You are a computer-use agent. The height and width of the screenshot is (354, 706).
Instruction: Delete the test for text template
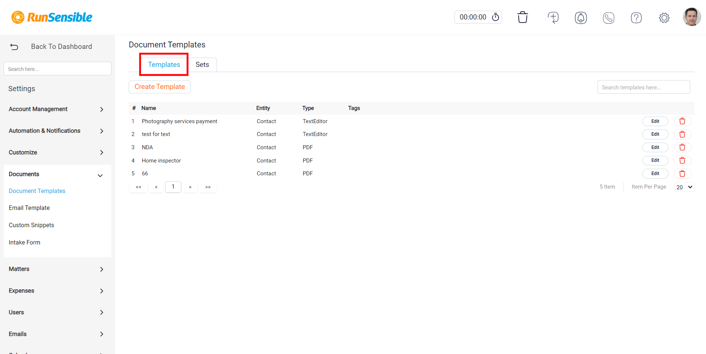coord(682,134)
